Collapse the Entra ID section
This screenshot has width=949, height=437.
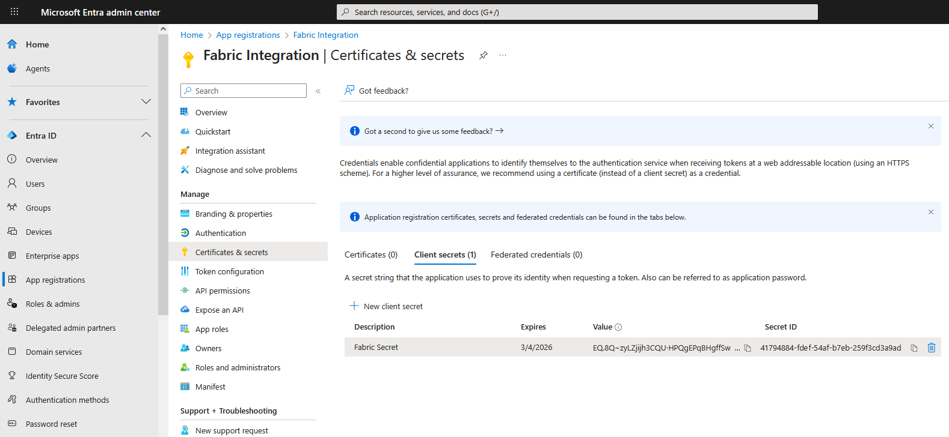146,136
